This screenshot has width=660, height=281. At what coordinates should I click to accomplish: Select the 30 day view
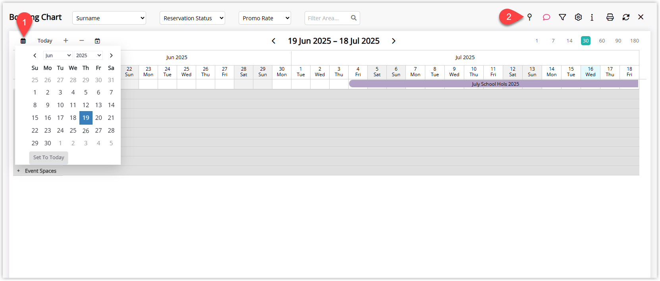pos(586,41)
